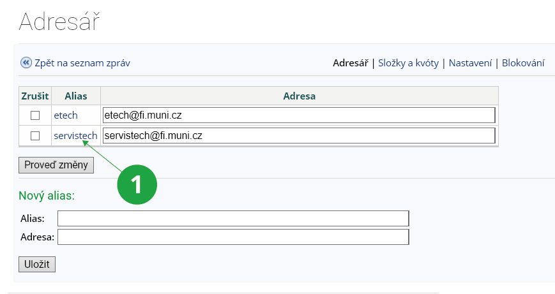The width and height of the screenshot is (555, 294).
Task: Click the Adresa column header
Action: [x=299, y=96]
